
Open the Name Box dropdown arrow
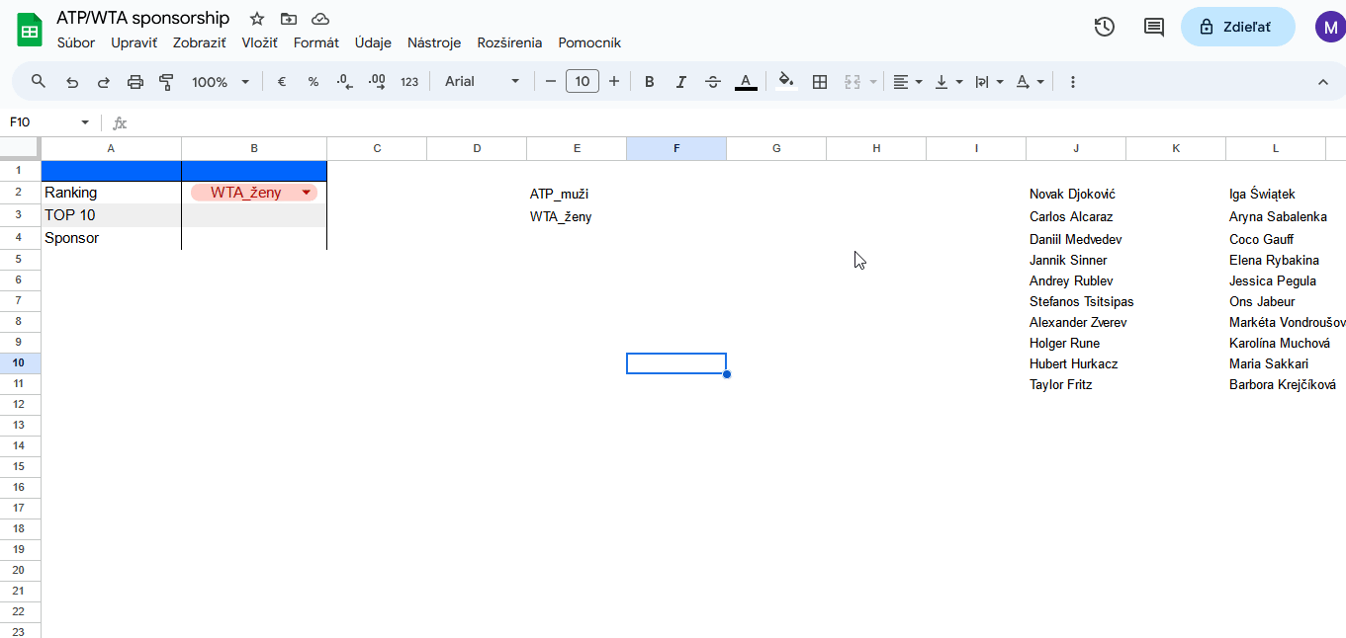[85, 122]
